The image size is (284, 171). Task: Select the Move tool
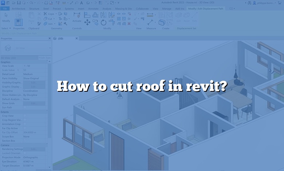pos(87,23)
